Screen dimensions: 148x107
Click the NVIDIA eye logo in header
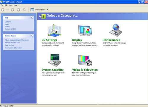pyautogui.click(x=42, y=16)
